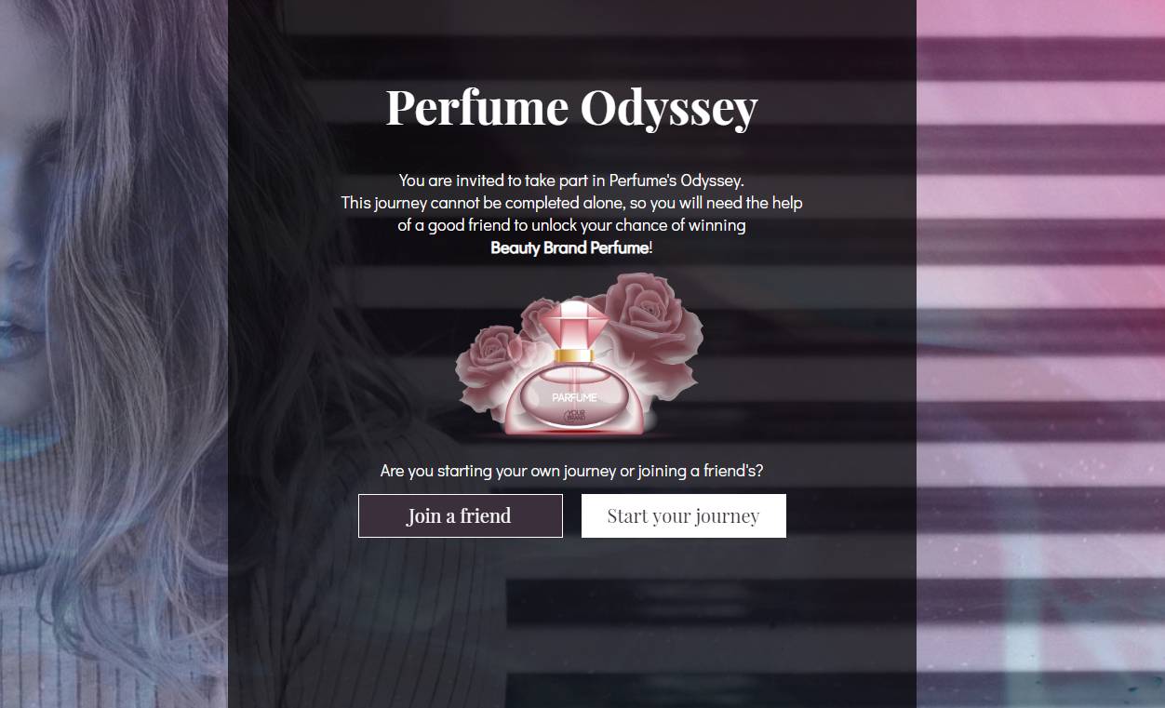Select the bold Beauty Brand Perfume text
The width and height of the screenshot is (1165, 708).
[569, 247]
